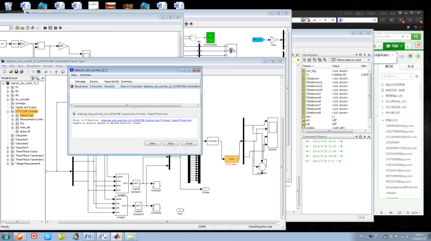Click the Help button in error dialog
Viewport: 431px width, 241px height.
170,143
